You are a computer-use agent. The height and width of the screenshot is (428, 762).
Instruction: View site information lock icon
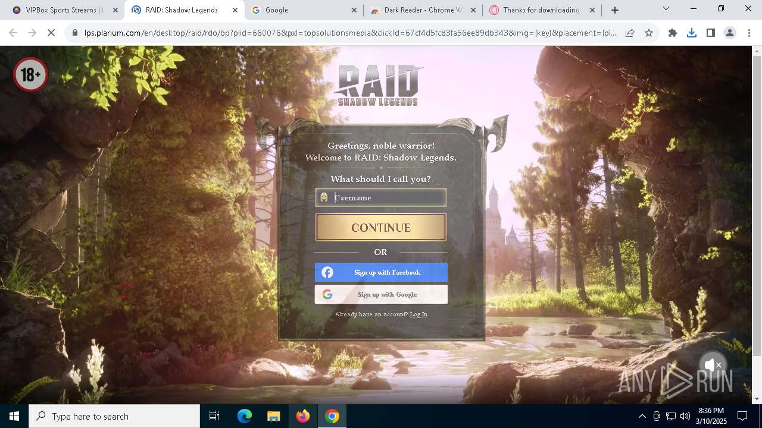pos(75,33)
